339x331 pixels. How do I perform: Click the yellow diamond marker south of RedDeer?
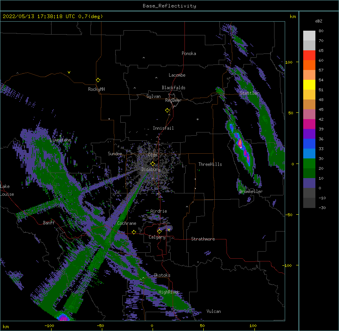(168, 110)
